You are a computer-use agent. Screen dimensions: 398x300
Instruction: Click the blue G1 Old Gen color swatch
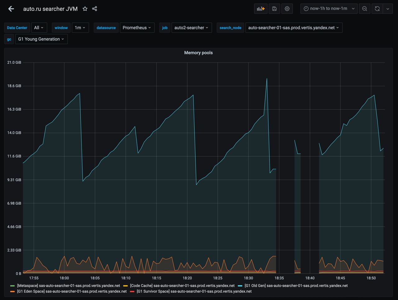pyautogui.click(x=240, y=286)
